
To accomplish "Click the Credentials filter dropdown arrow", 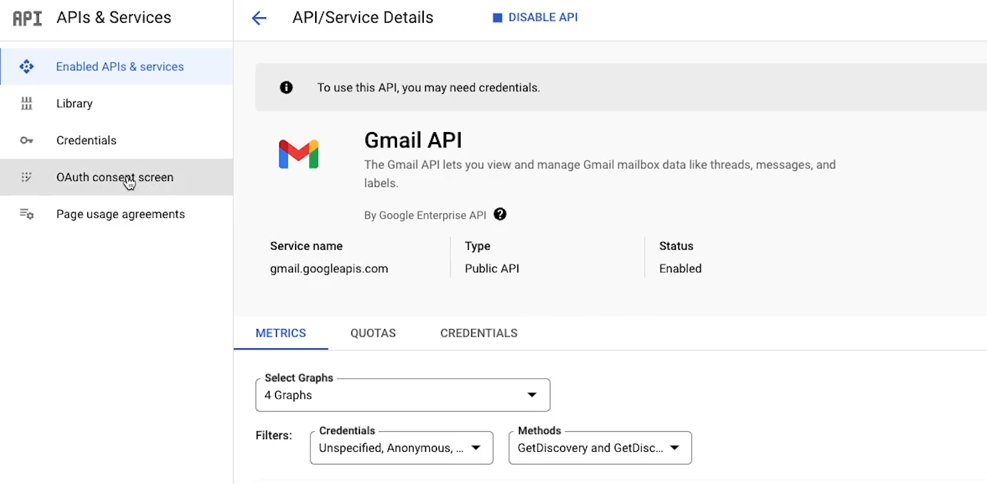I will coord(475,448).
